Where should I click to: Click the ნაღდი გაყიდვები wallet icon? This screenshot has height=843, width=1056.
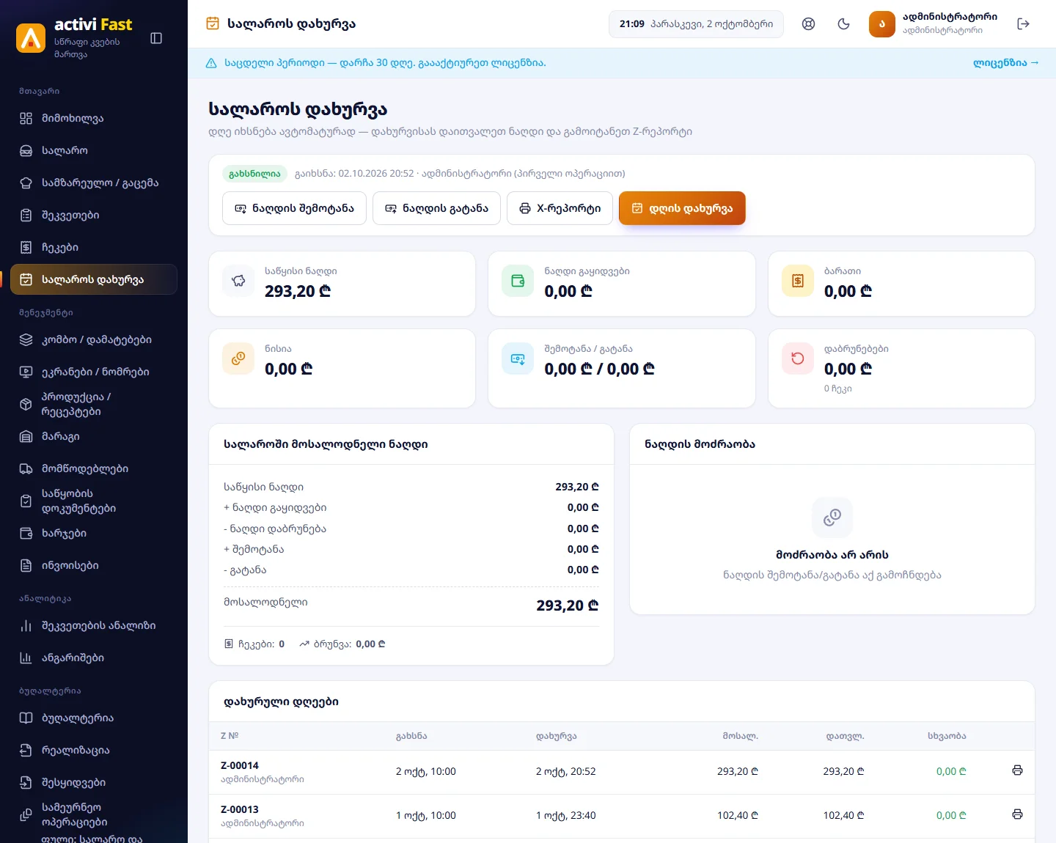pos(518,281)
